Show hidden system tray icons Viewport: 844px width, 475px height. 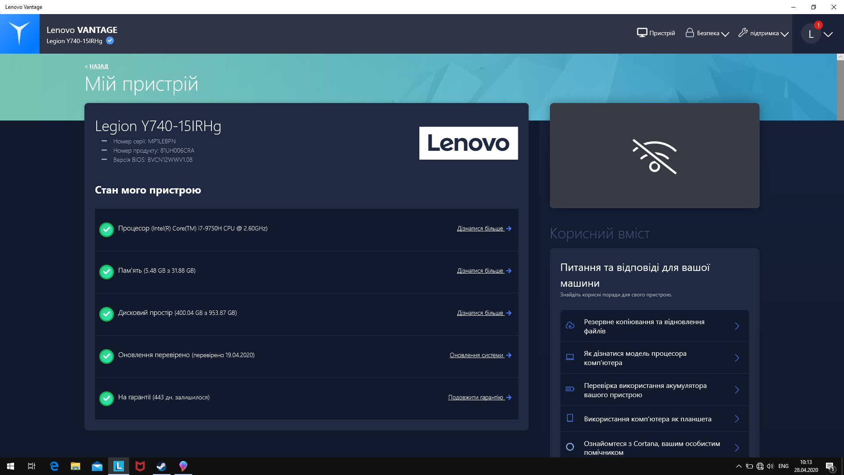pos(739,466)
